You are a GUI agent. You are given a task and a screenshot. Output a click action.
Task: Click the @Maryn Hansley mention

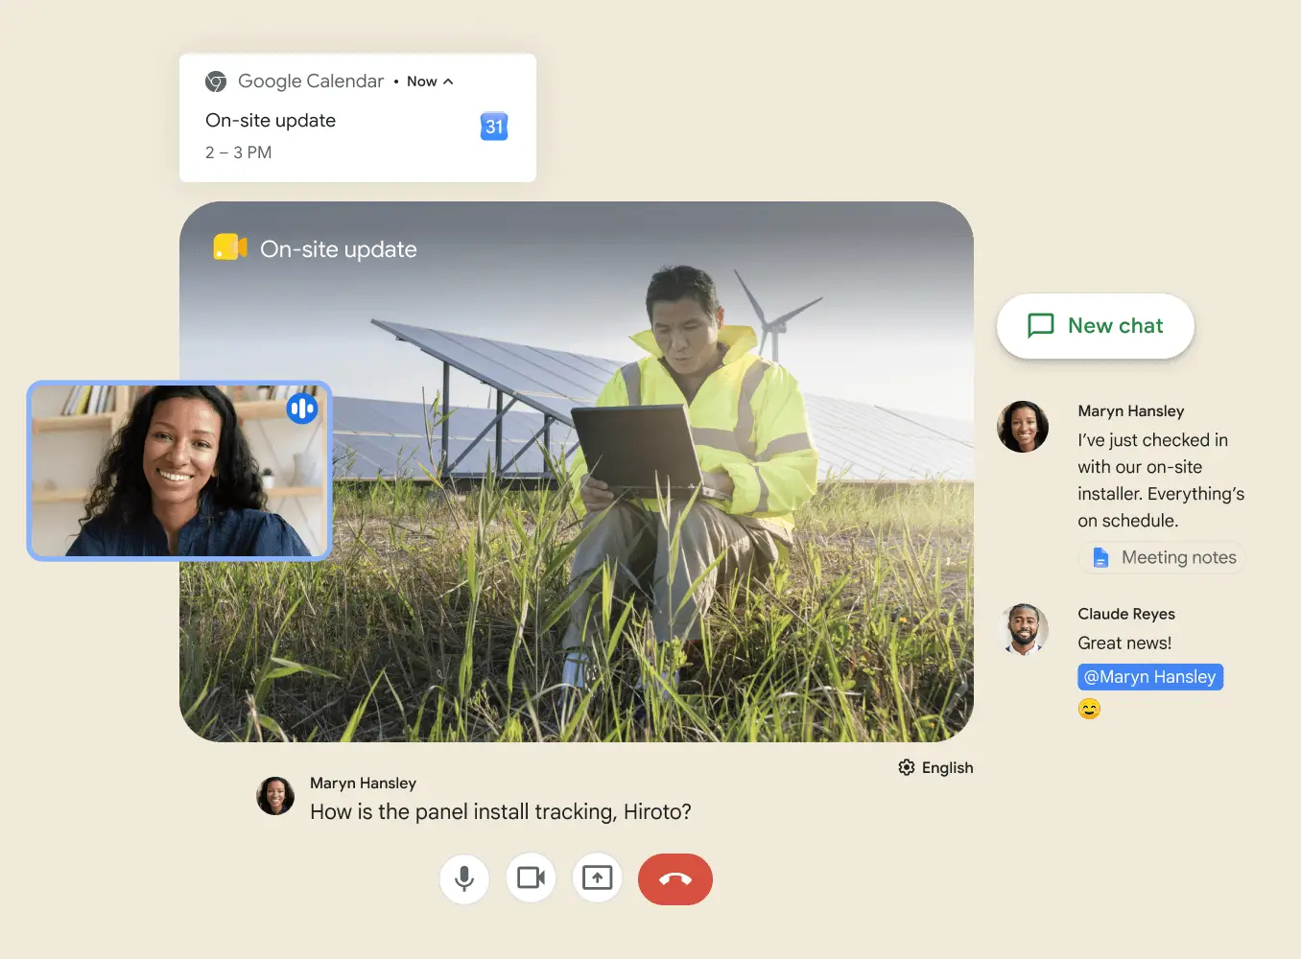(1150, 677)
